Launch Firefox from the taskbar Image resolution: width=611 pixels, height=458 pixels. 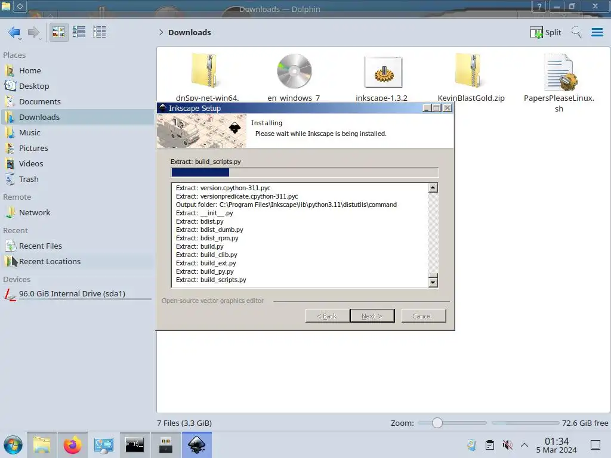click(72, 445)
